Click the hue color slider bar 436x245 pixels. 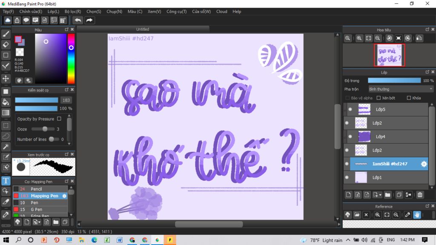[x=71, y=59]
